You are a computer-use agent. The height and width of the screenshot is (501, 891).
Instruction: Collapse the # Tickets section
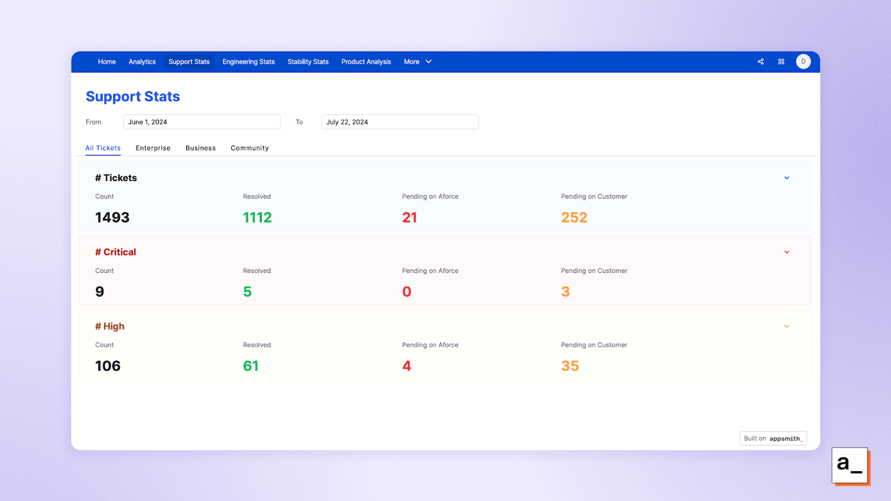coord(787,178)
